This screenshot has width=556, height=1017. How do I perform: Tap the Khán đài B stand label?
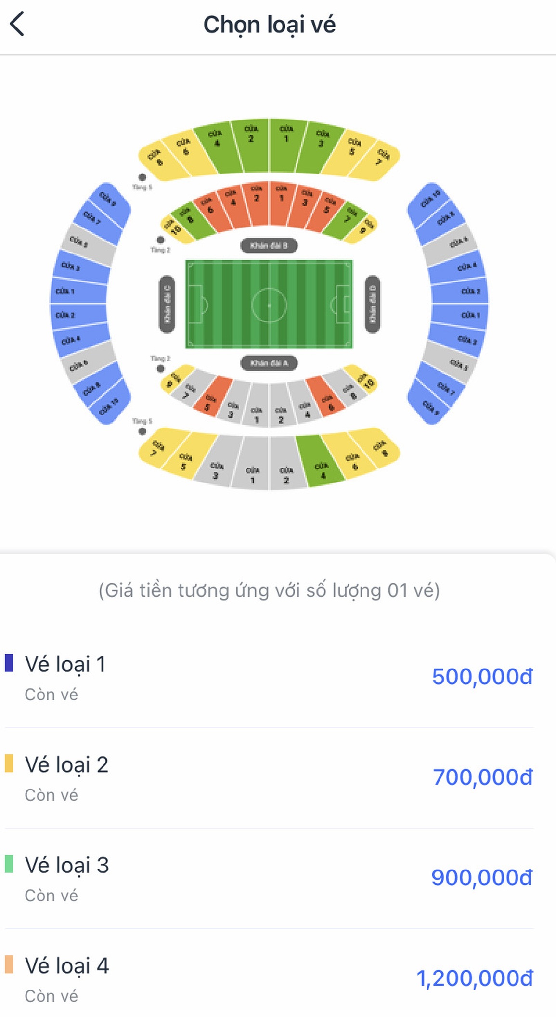(x=269, y=246)
